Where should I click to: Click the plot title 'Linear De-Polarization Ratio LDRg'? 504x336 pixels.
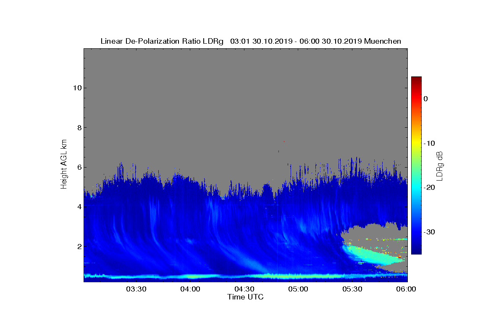[162, 41]
